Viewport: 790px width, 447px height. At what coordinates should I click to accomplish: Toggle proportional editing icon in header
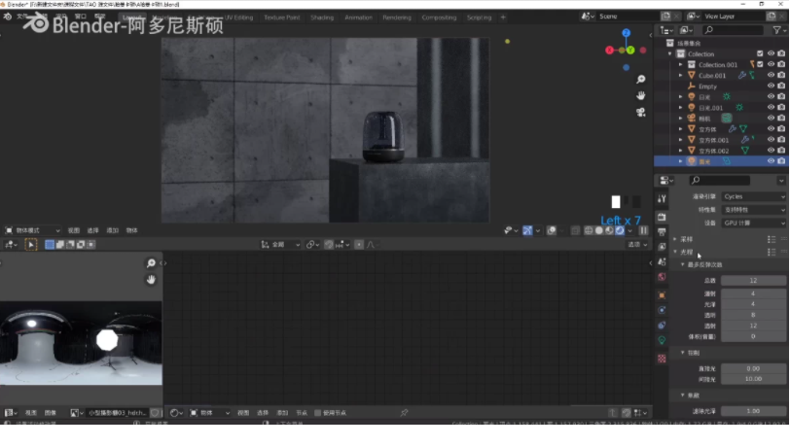[x=359, y=245]
